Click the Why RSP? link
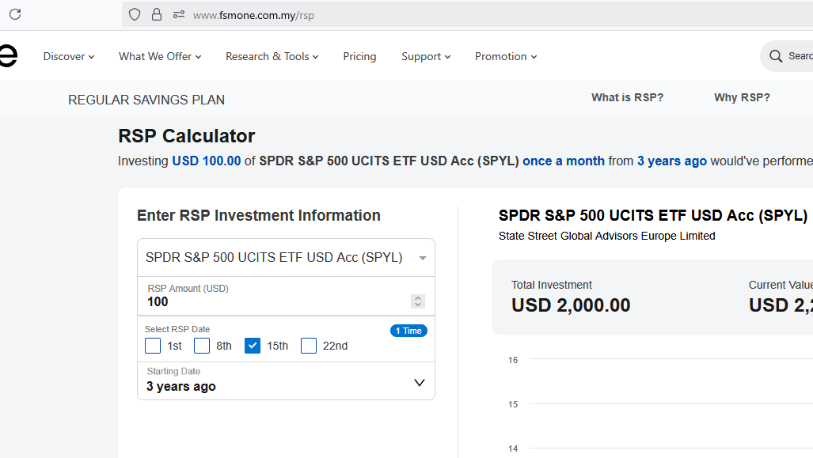This screenshot has width=813, height=458. coord(742,97)
